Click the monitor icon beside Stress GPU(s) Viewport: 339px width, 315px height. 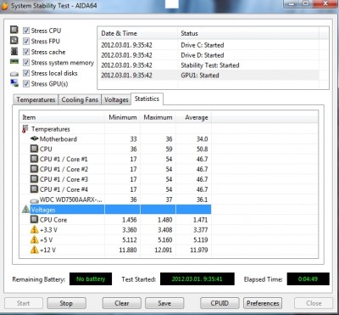(x=14, y=83)
